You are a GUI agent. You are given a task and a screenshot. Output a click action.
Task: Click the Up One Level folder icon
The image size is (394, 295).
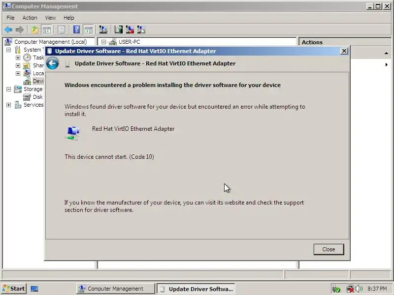pyautogui.click(x=35, y=30)
